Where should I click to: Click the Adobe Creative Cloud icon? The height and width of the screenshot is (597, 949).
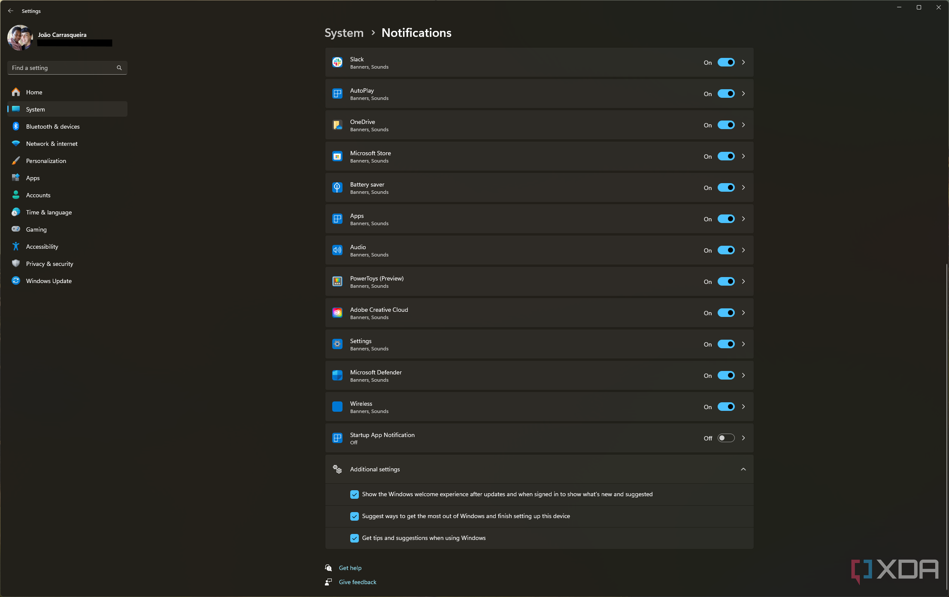point(337,312)
